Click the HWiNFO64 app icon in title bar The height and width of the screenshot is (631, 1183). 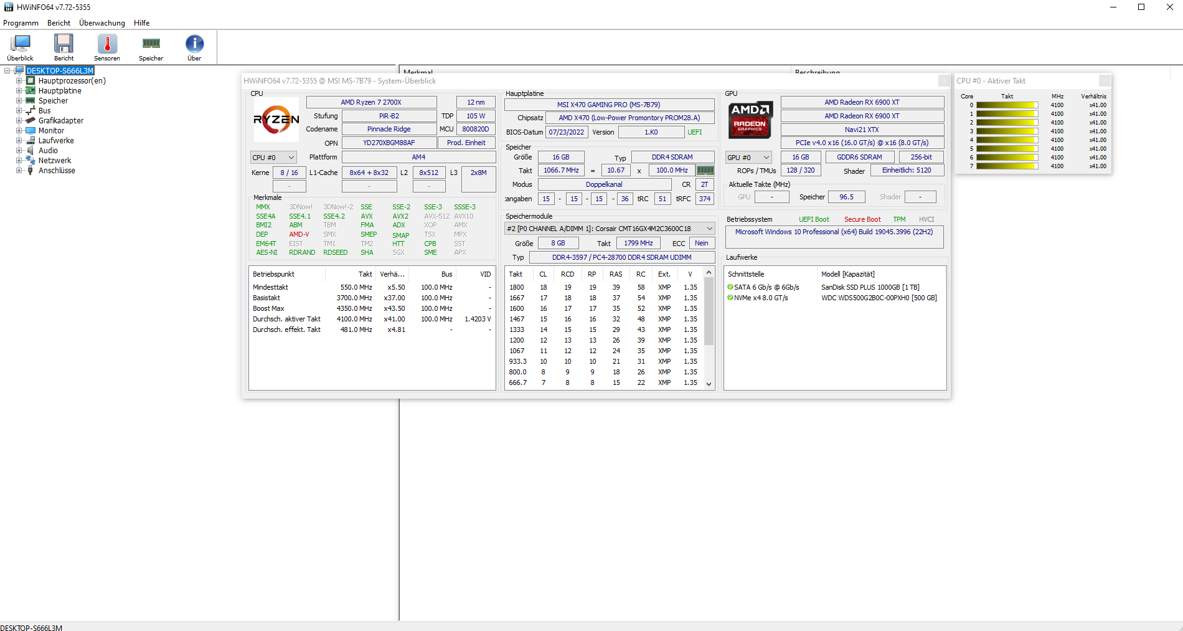click(9, 7)
